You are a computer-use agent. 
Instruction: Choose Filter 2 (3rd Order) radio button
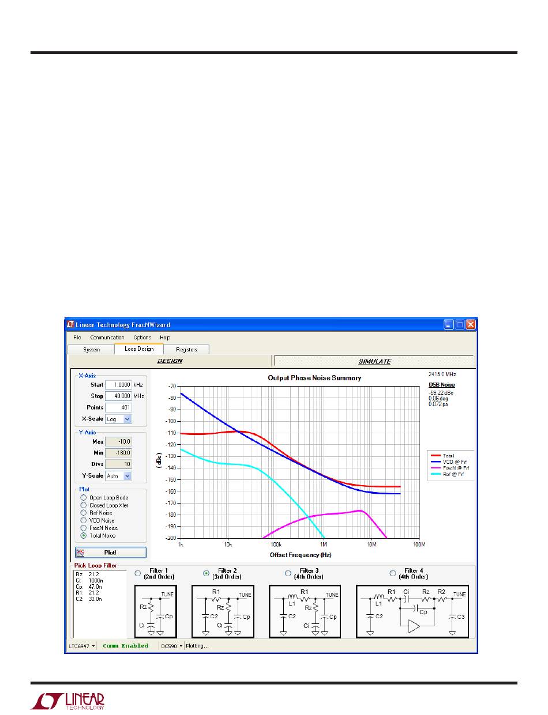[x=207, y=573]
